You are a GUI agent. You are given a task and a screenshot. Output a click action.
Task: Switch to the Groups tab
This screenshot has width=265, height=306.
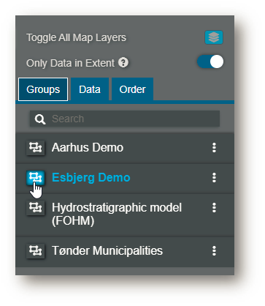[x=43, y=89]
